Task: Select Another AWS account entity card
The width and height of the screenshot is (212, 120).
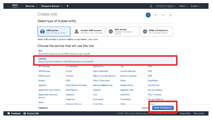Action: tap(88, 32)
